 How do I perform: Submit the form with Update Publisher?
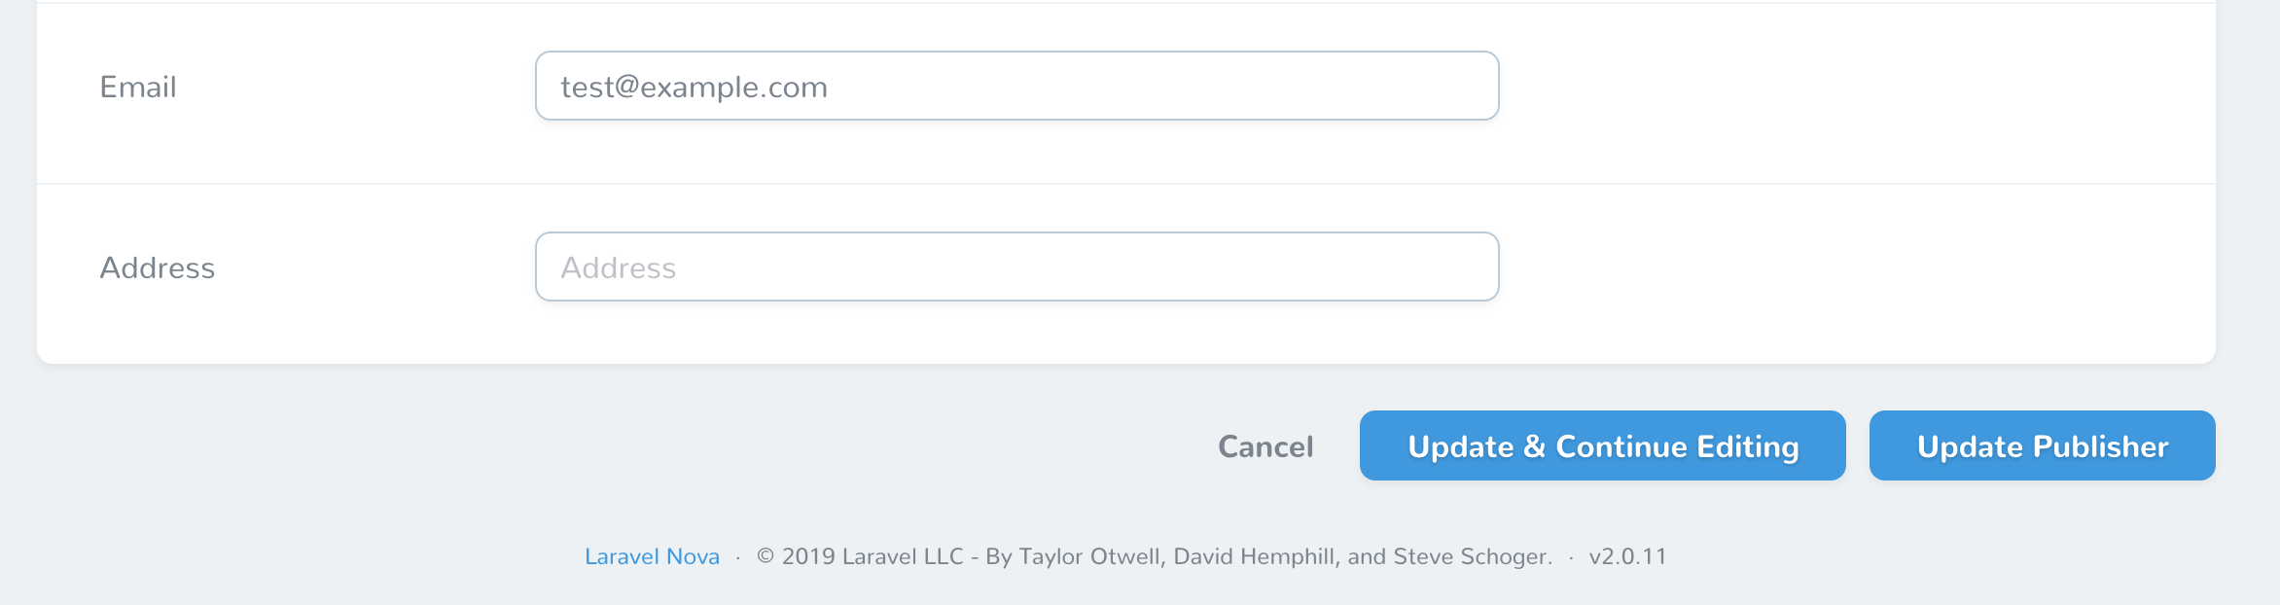click(x=2041, y=445)
